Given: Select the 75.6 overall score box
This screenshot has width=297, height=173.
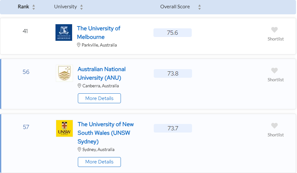Looking at the screenshot, I should pyautogui.click(x=173, y=33).
